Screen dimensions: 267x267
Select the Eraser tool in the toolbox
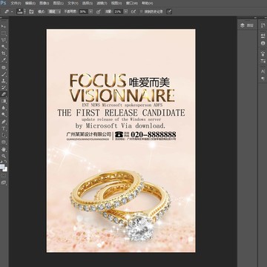click(4, 94)
